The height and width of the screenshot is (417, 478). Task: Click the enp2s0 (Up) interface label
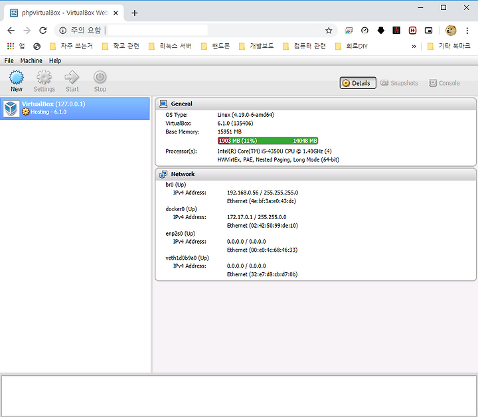pos(180,234)
